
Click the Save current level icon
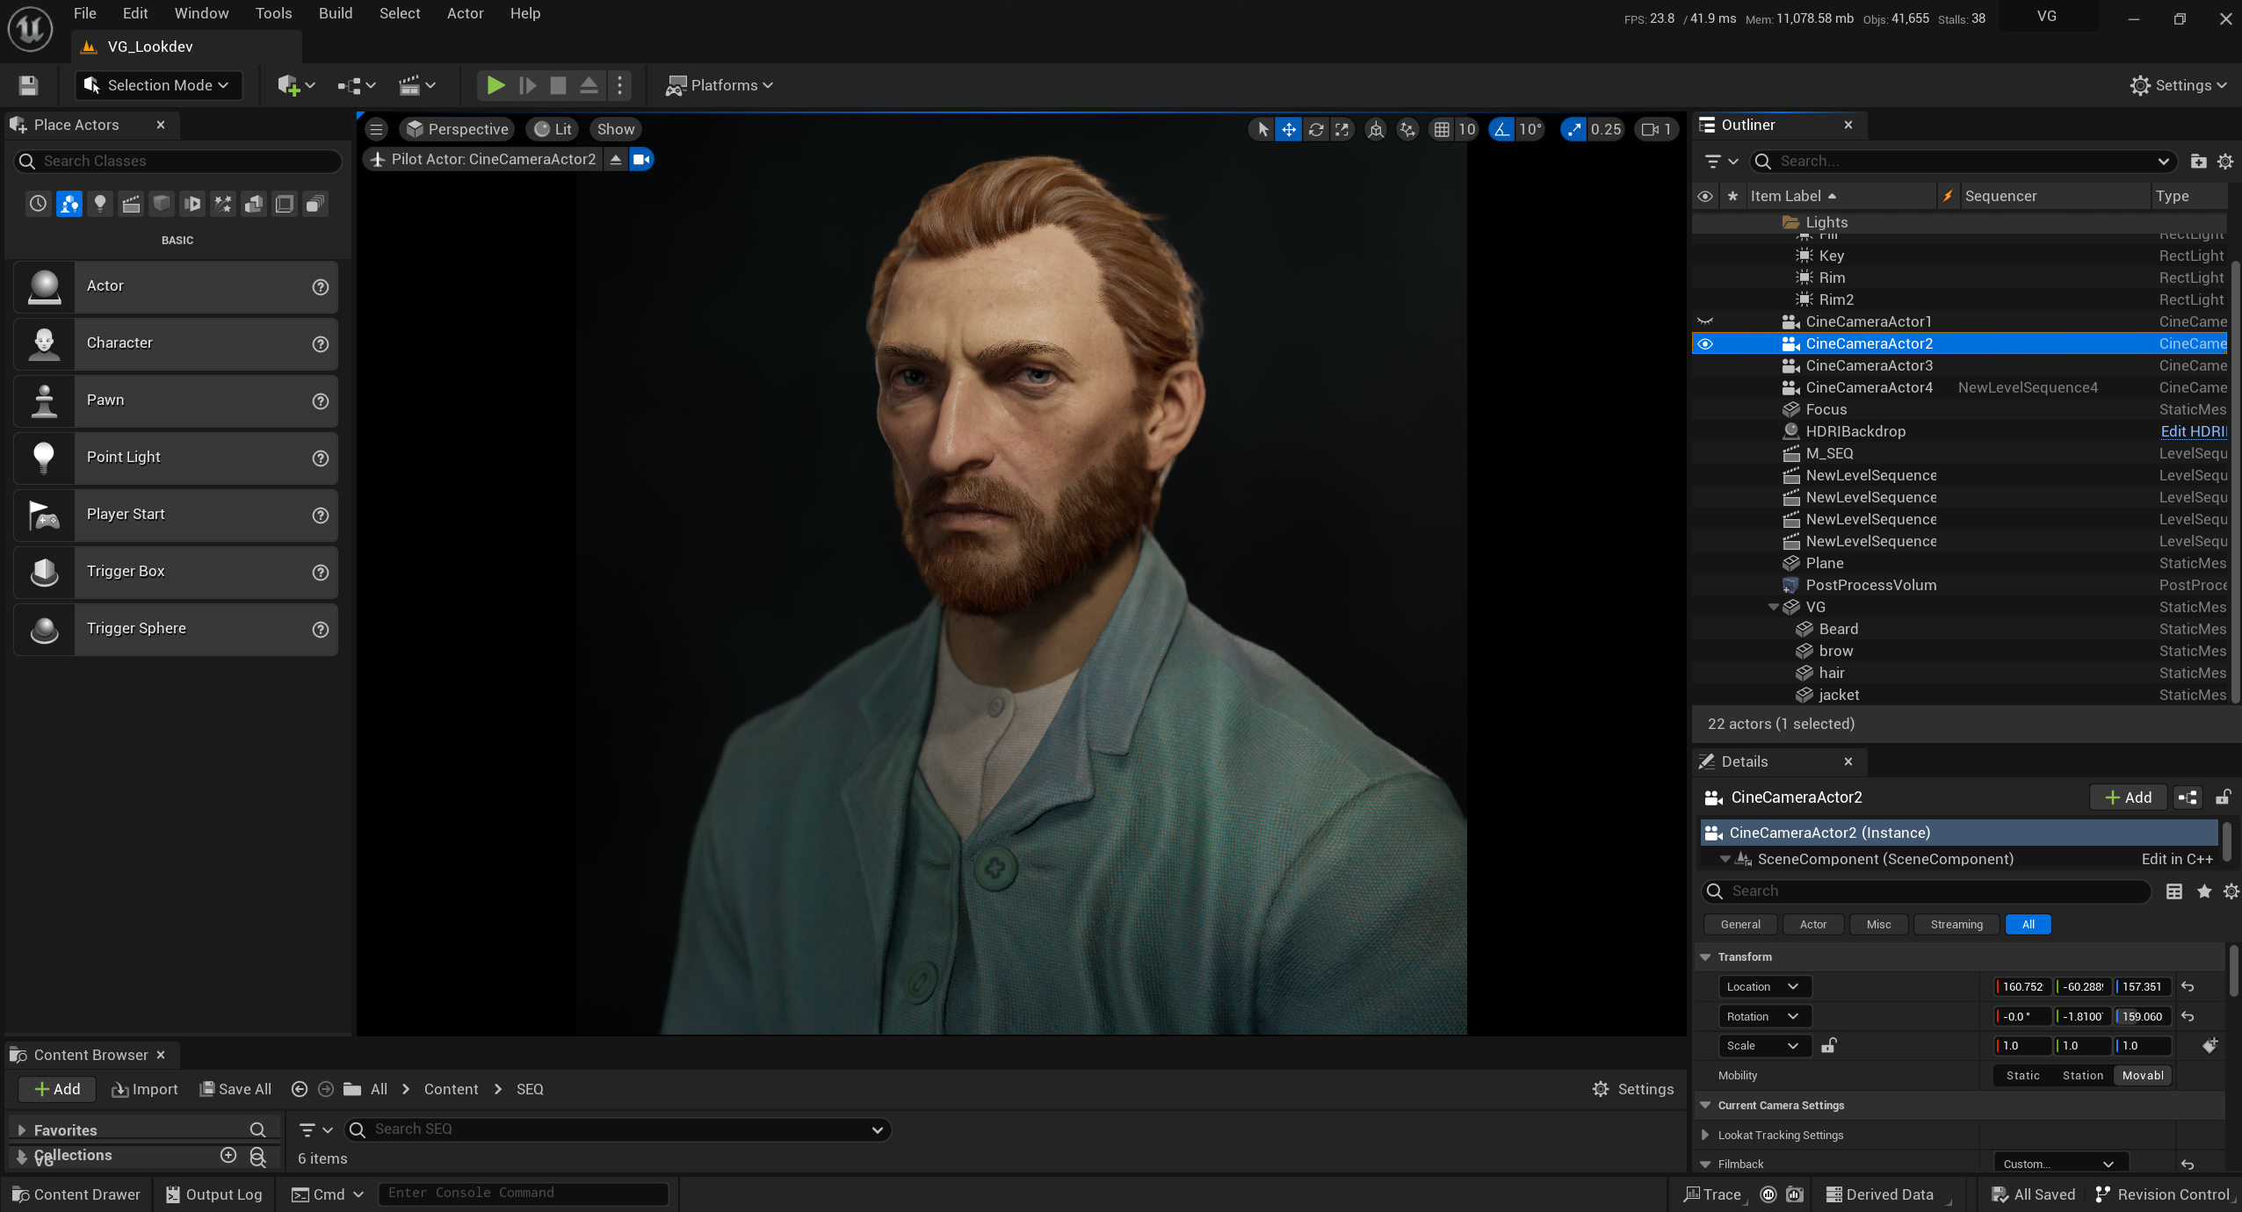28,85
